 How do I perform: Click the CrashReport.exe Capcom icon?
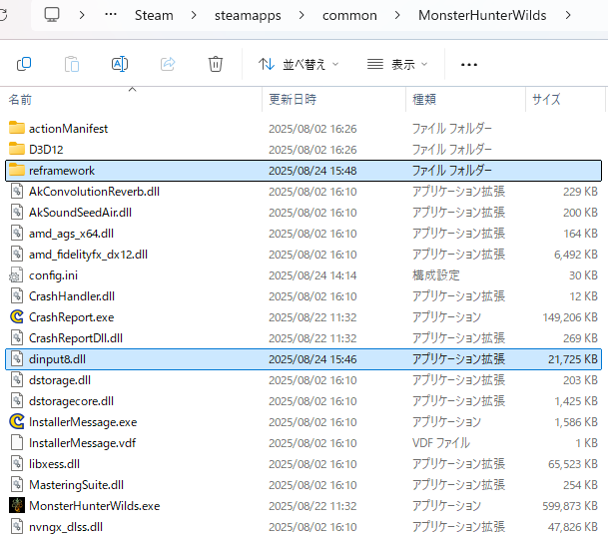click(17, 316)
